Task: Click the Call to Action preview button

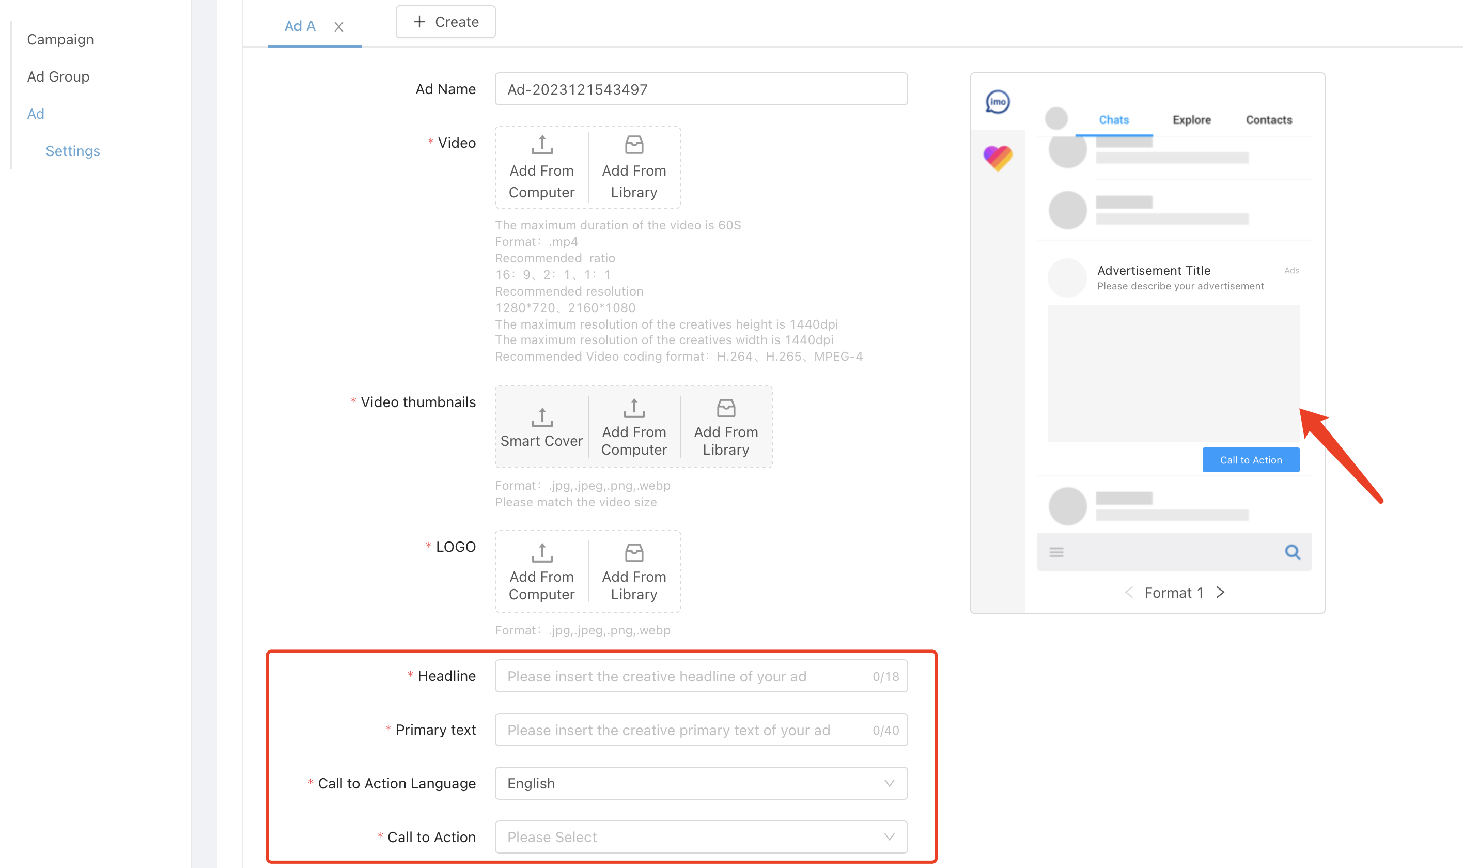Action: (x=1251, y=460)
